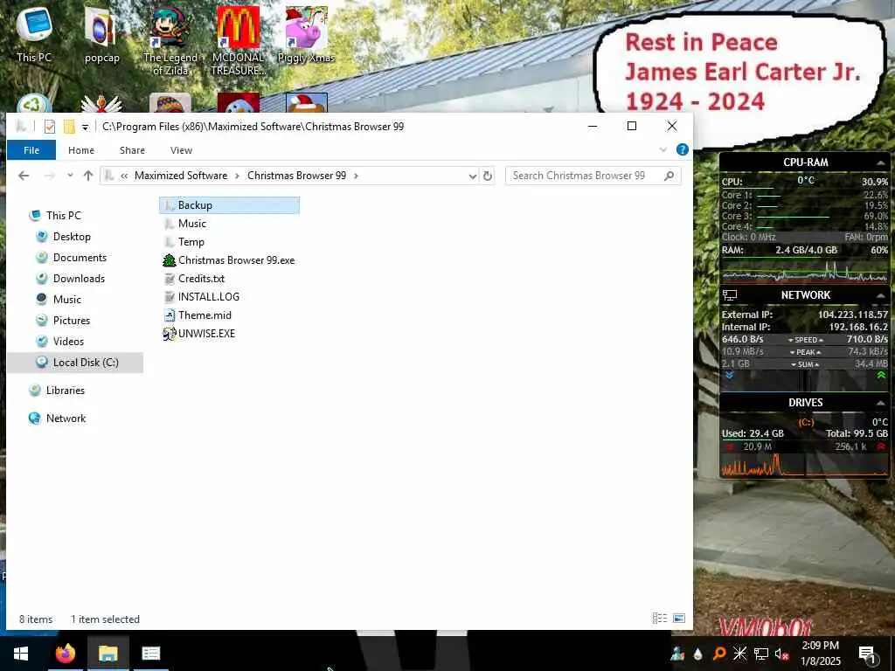The image size is (895, 671).
Task: Open the popcap desktop shortcut
Action: [101, 34]
